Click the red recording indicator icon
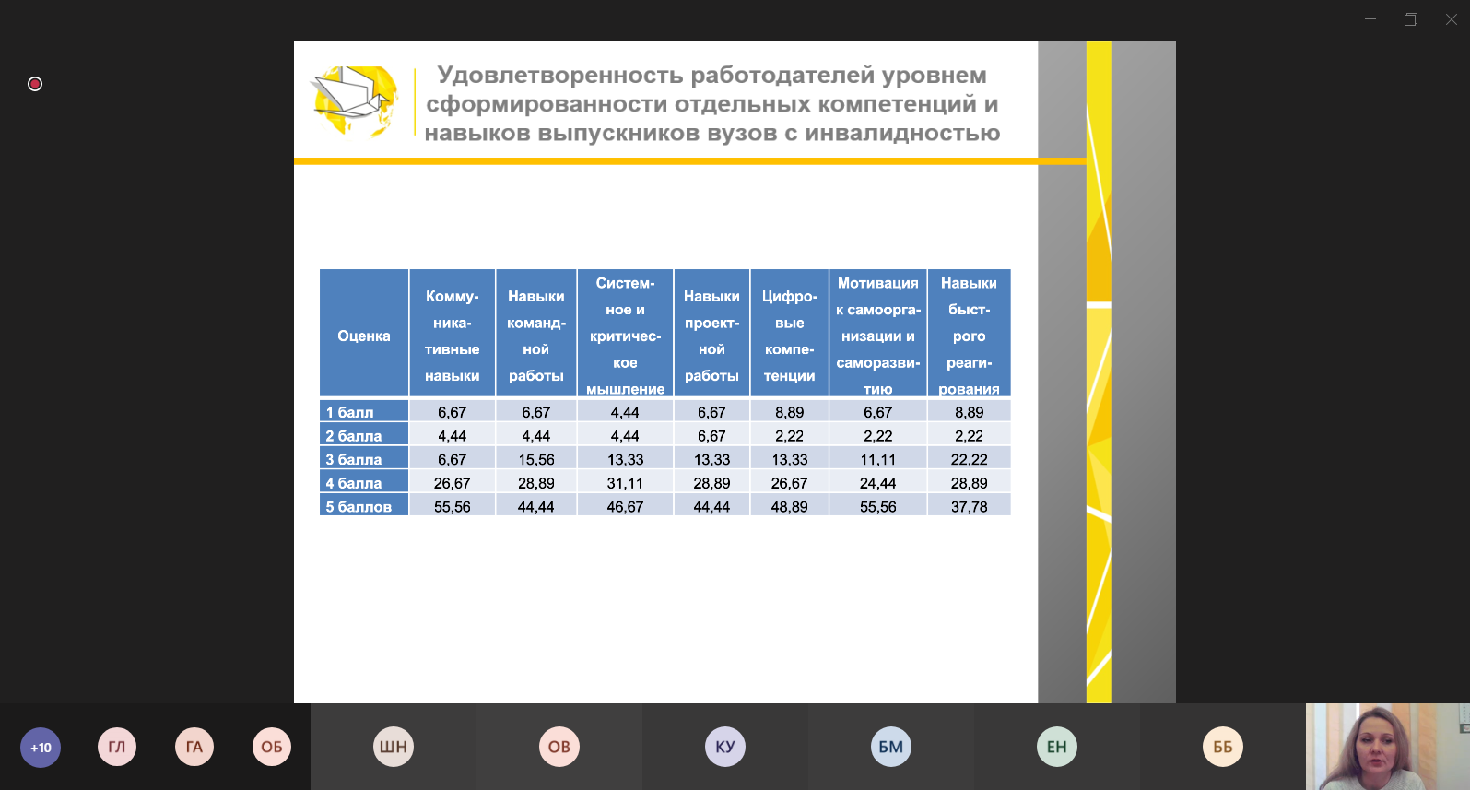 pyautogui.click(x=35, y=84)
